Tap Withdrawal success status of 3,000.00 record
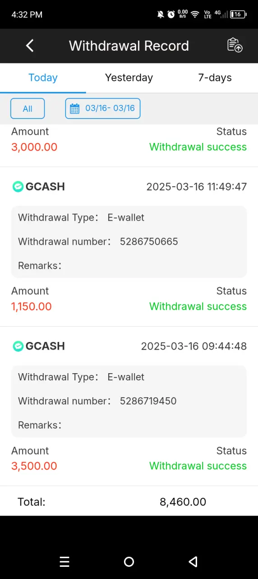258x579 pixels. [198, 147]
